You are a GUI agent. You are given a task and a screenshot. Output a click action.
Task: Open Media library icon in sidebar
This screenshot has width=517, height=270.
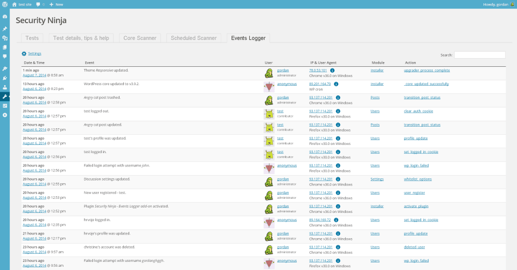coord(5,38)
